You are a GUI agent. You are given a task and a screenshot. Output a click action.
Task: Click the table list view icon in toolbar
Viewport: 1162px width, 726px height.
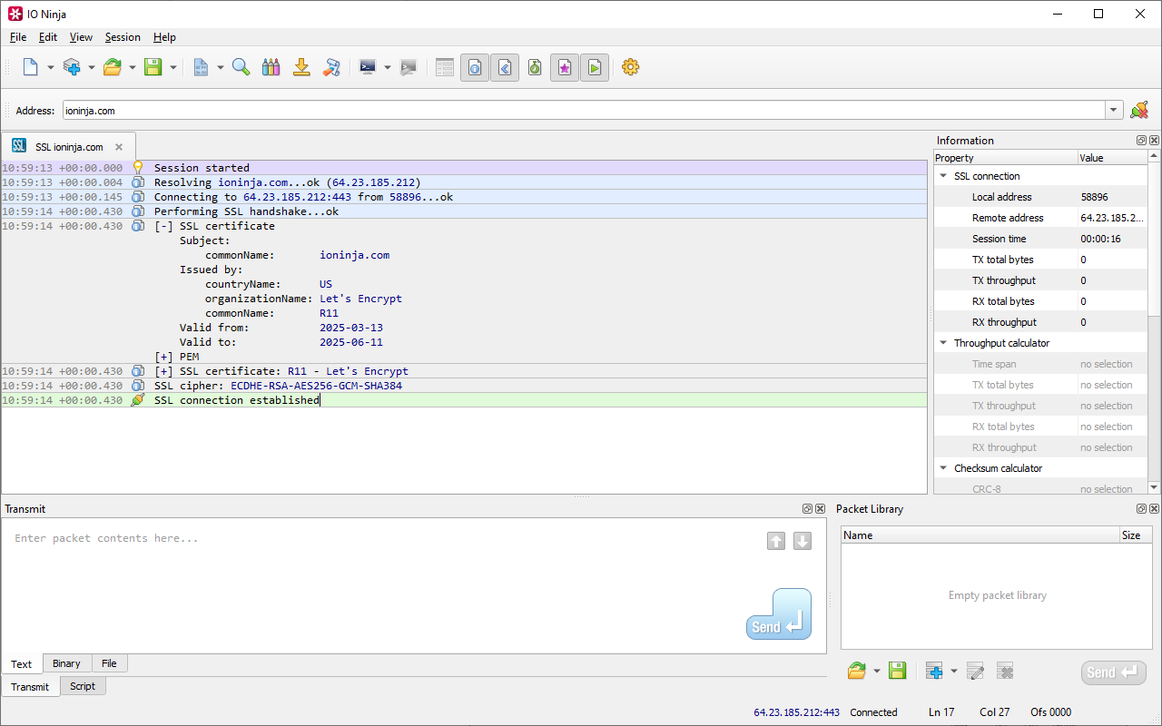[445, 67]
